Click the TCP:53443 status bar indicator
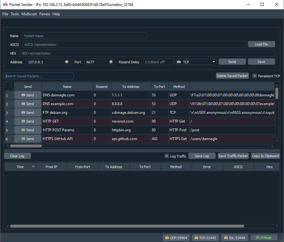The height and width of the screenshot is (242, 284). [205, 238]
